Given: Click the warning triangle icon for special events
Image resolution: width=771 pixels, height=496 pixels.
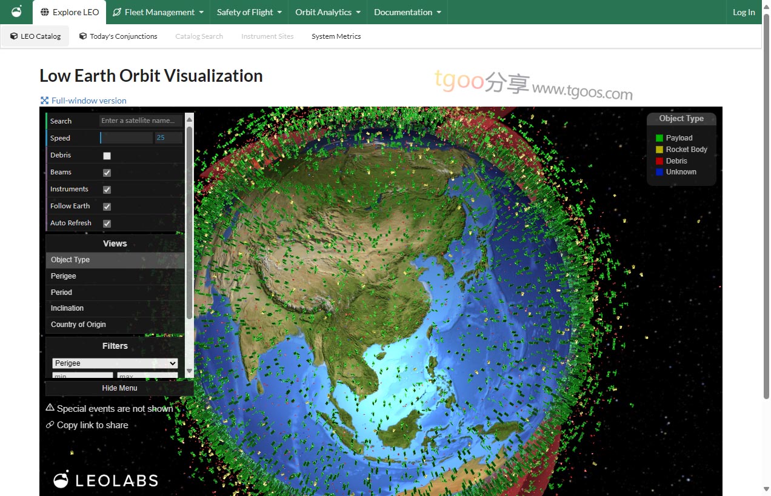Looking at the screenshot, I should [x=50, y=408].
